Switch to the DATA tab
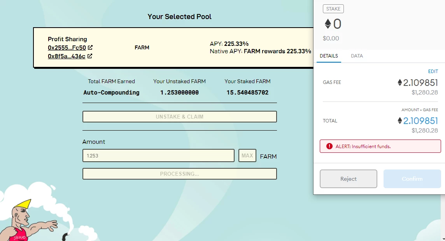Screen dimensions: 445x241 tap(357, 56)
